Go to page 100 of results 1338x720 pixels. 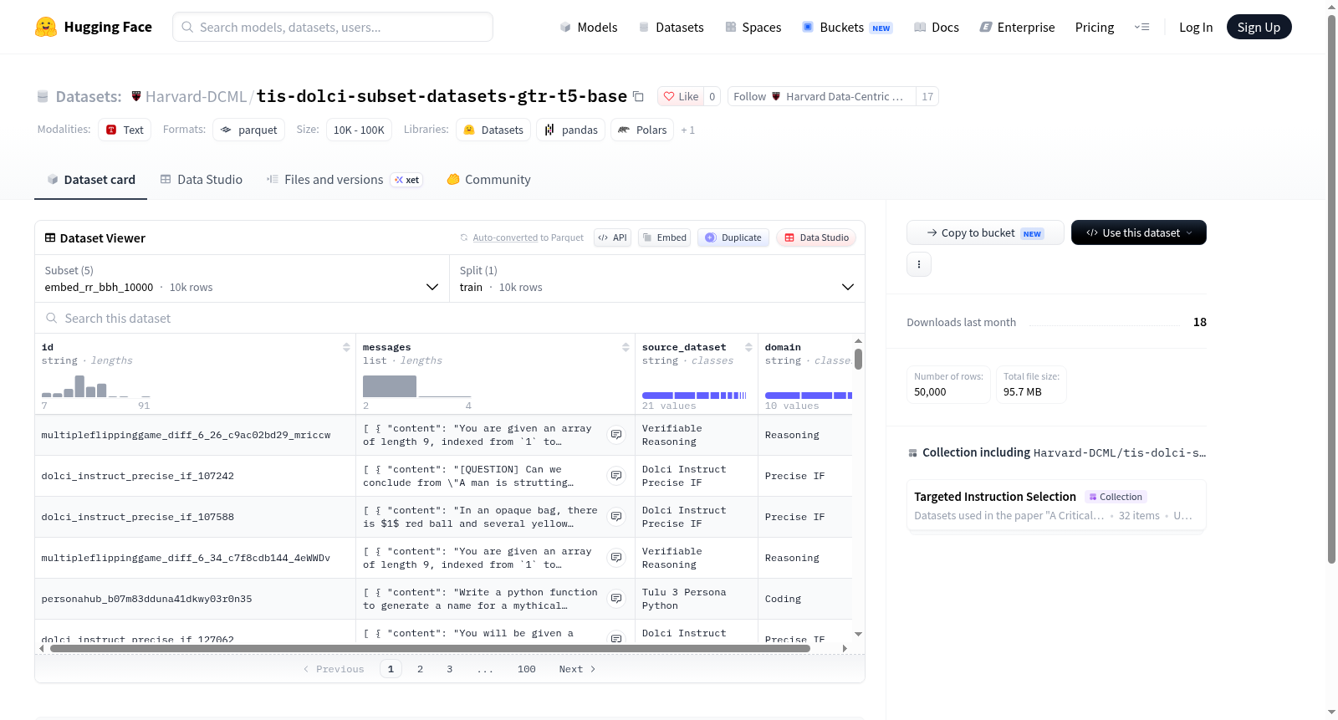coord(526,669)
